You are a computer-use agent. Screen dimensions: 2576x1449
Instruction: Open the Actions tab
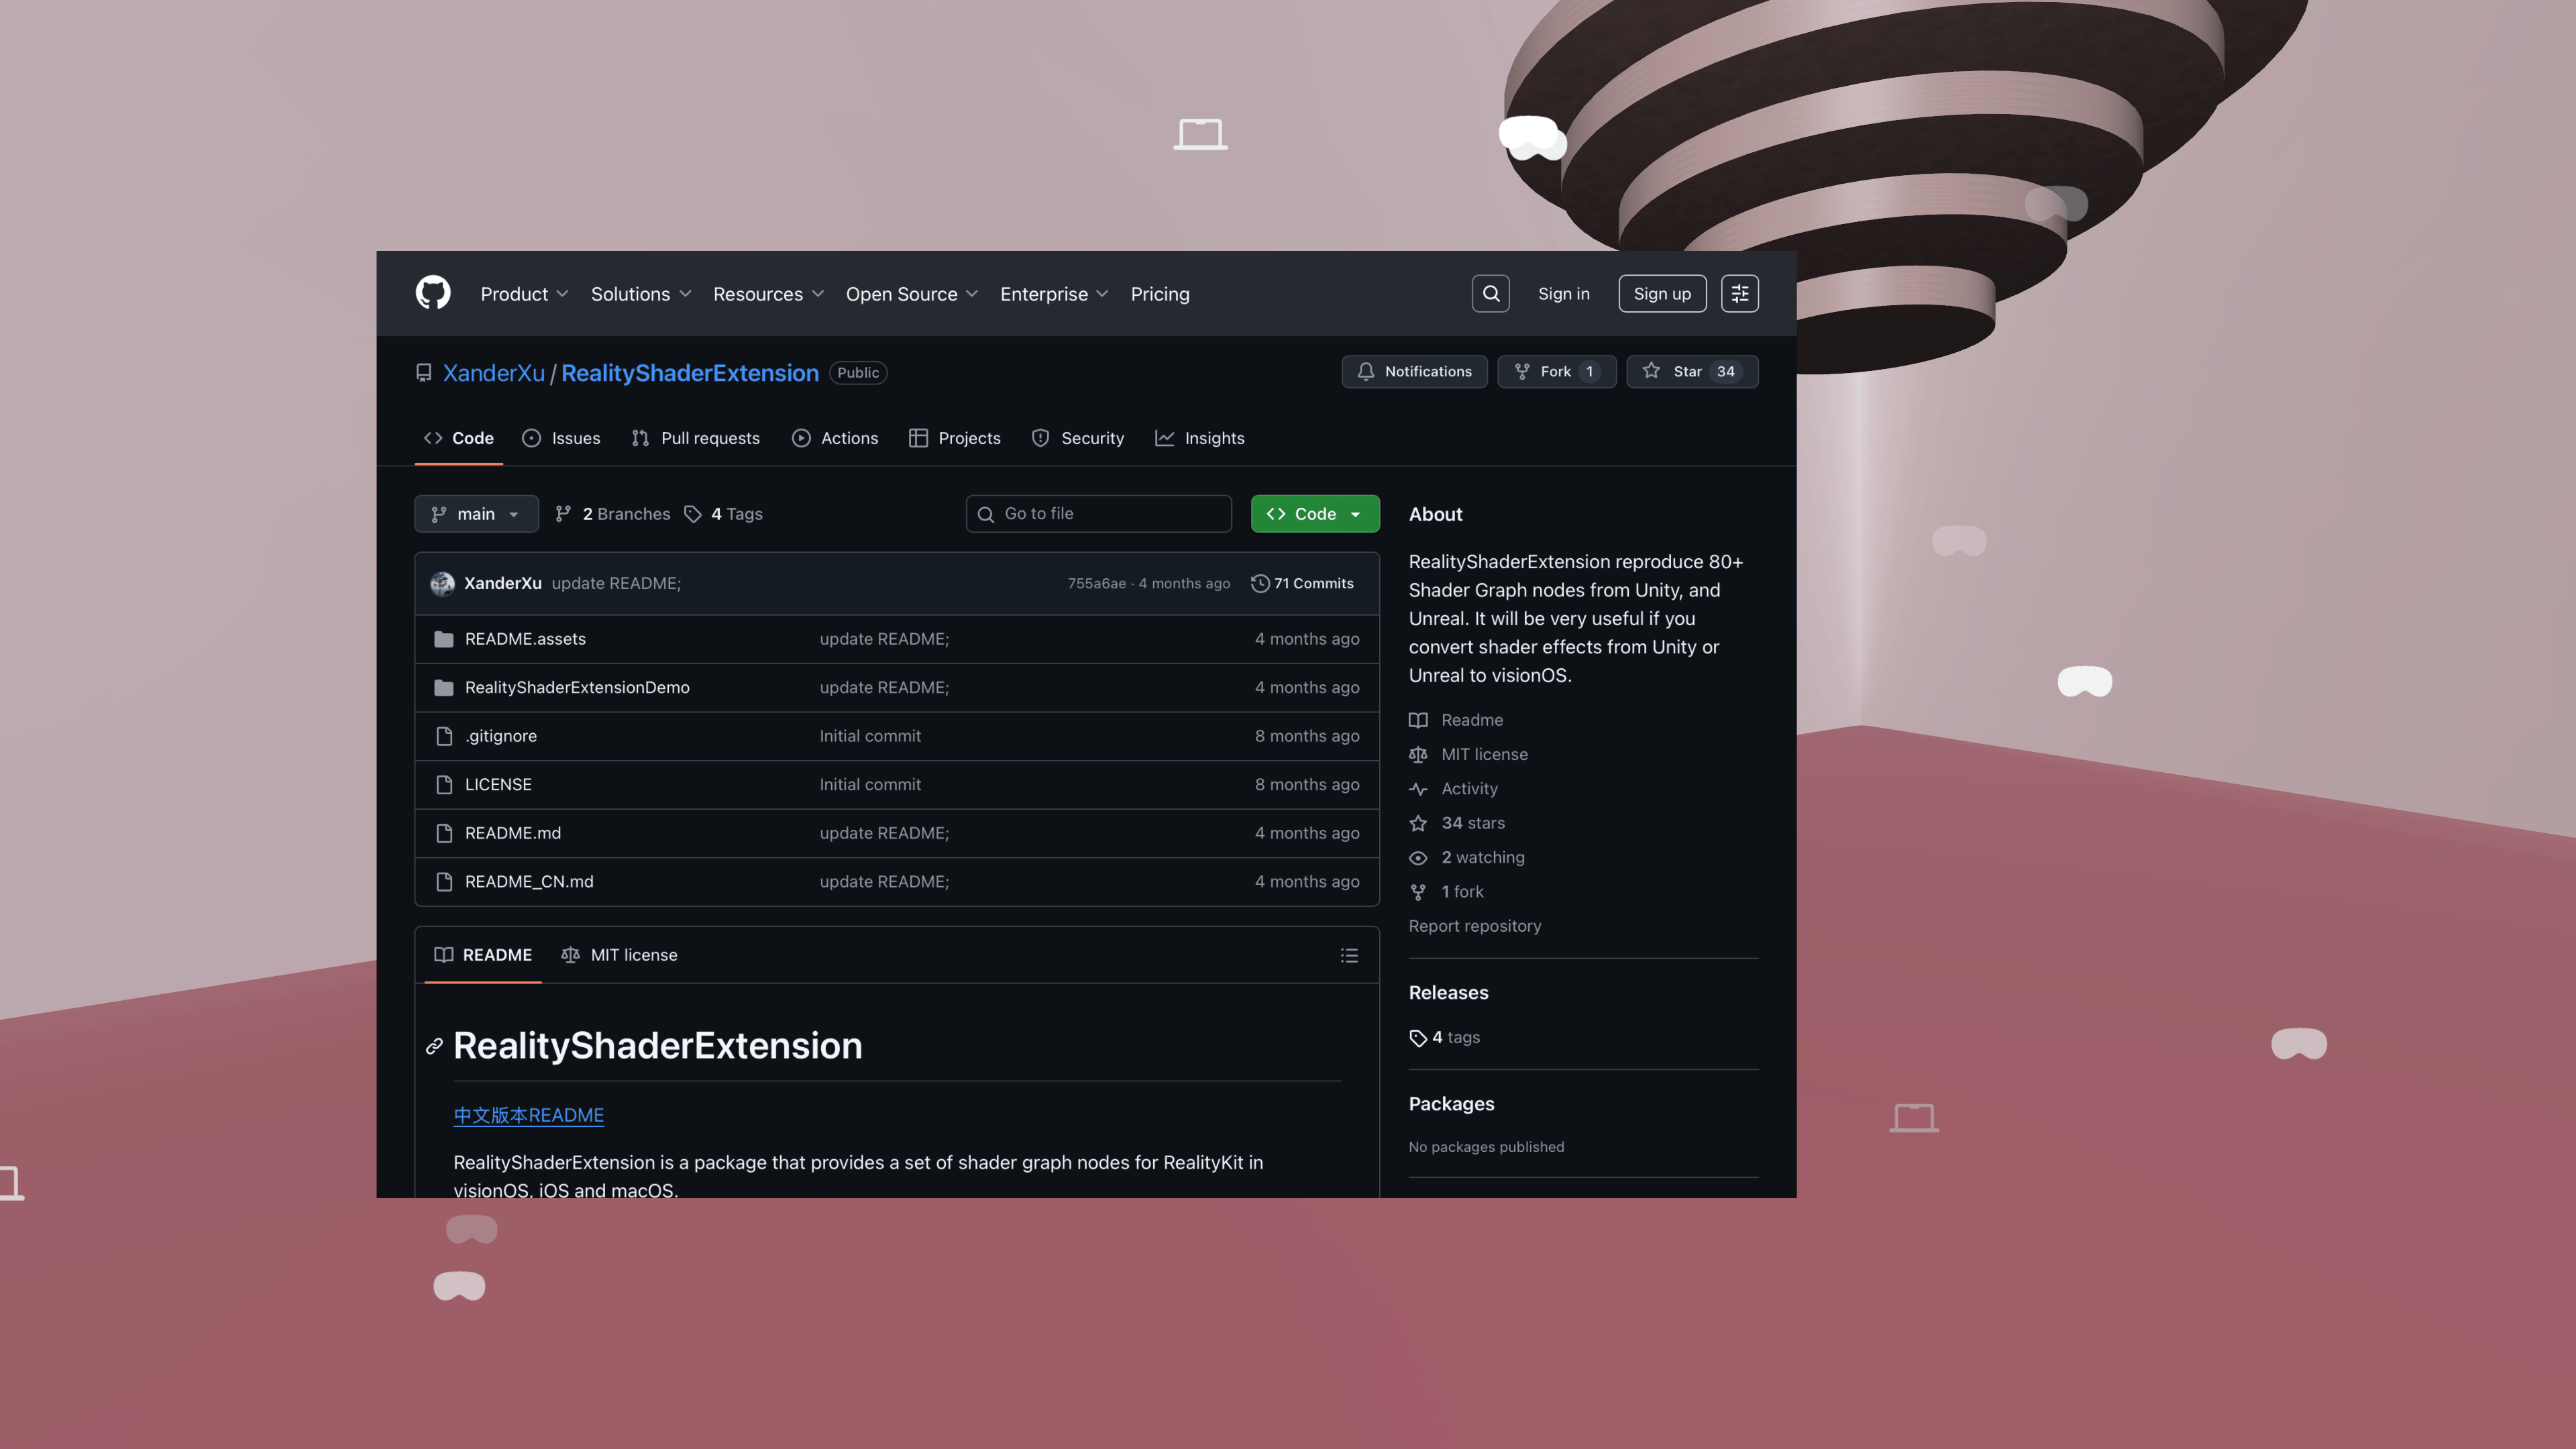coord(835,438)
